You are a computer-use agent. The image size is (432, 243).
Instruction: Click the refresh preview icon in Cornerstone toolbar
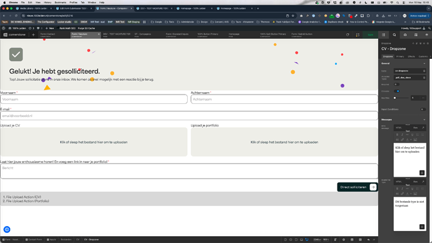[347, 34]
